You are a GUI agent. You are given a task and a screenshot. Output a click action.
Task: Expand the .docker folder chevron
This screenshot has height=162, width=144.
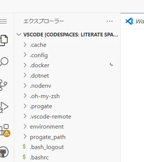[25, 65]
